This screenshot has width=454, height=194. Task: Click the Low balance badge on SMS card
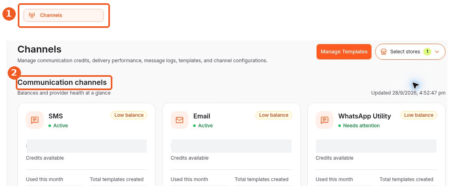click(129, 115)
